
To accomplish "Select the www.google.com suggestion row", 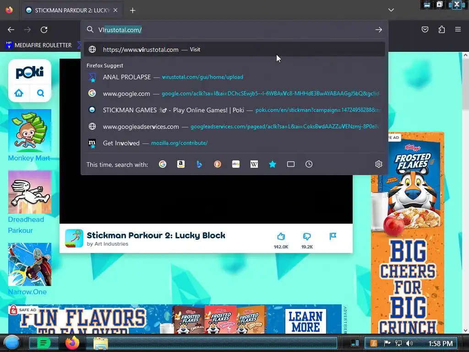I will coord(234,93).
